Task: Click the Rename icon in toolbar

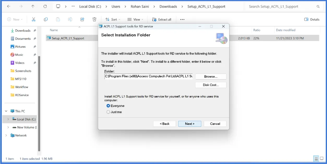Action: tap(70, 19)
